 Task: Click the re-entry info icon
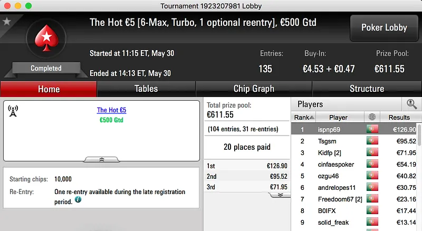pos(78,200)
